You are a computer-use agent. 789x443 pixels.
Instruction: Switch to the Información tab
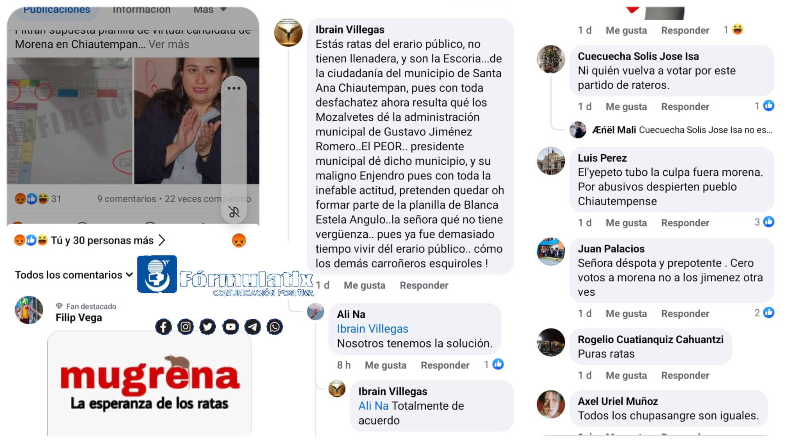point(141,10)
